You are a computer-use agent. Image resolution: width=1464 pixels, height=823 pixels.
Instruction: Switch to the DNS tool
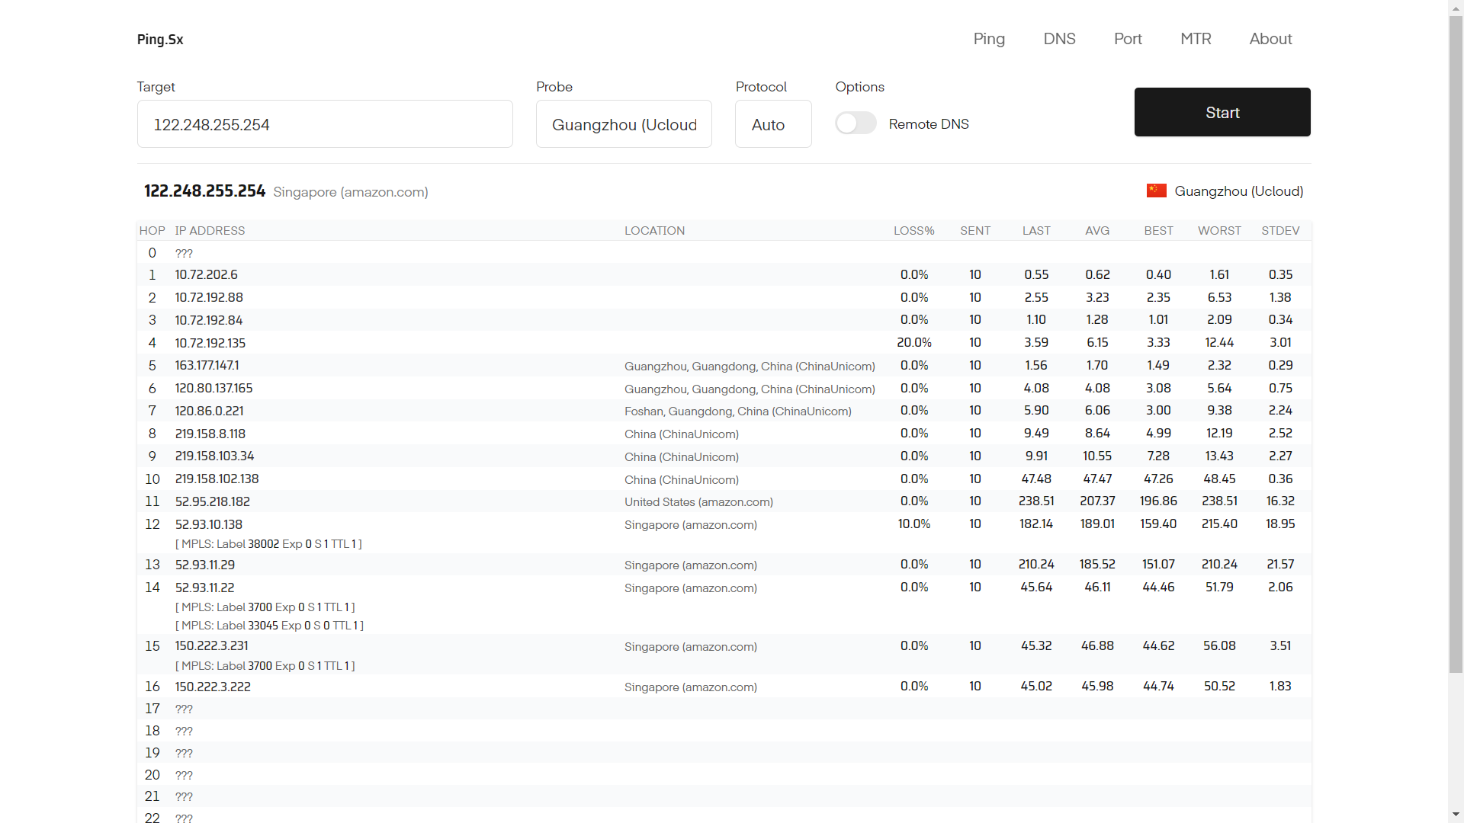(1059, 39)
